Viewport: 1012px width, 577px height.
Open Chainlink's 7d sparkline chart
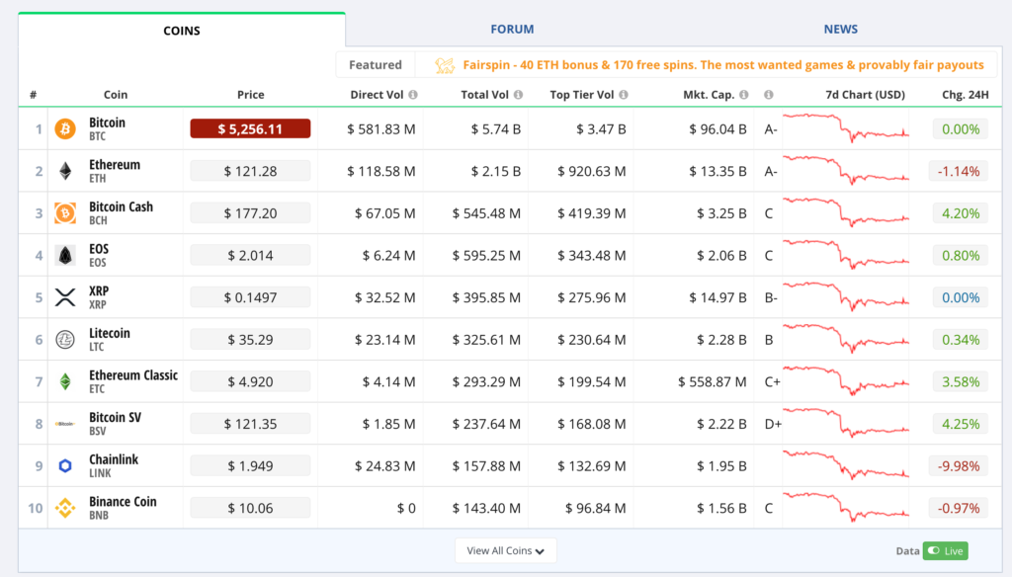(x=846, y=464)
